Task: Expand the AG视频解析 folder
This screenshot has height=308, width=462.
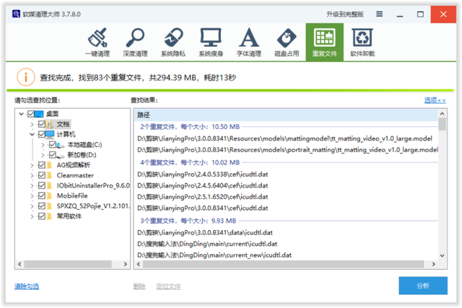Action: tap(32, 165)
